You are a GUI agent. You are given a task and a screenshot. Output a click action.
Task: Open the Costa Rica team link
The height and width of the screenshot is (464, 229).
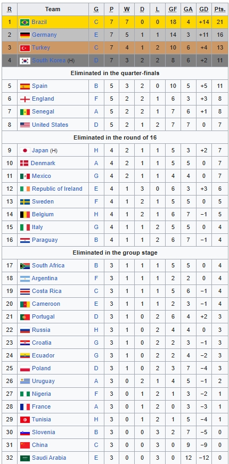pyautogui.click(x=47, y=291)
